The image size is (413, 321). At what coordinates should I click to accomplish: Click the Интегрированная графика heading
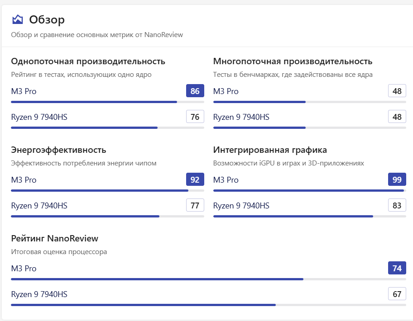[270, 150]
